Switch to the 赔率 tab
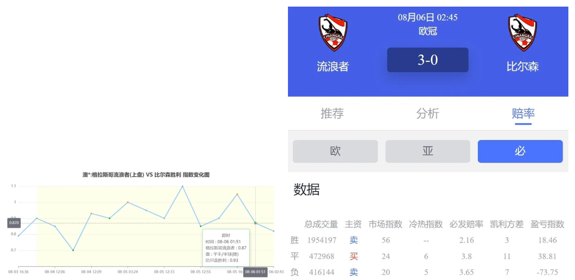The height and width of the screenshot is (280, 575). pos(523,114)
